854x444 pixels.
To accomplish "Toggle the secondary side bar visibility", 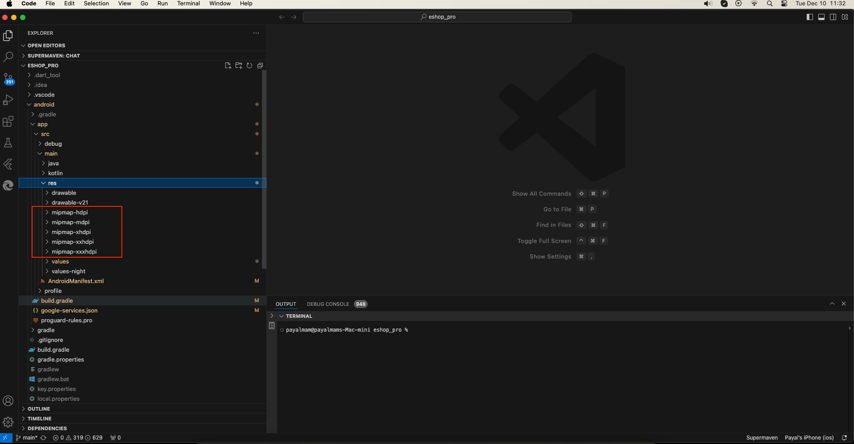I will pos(833,17).
